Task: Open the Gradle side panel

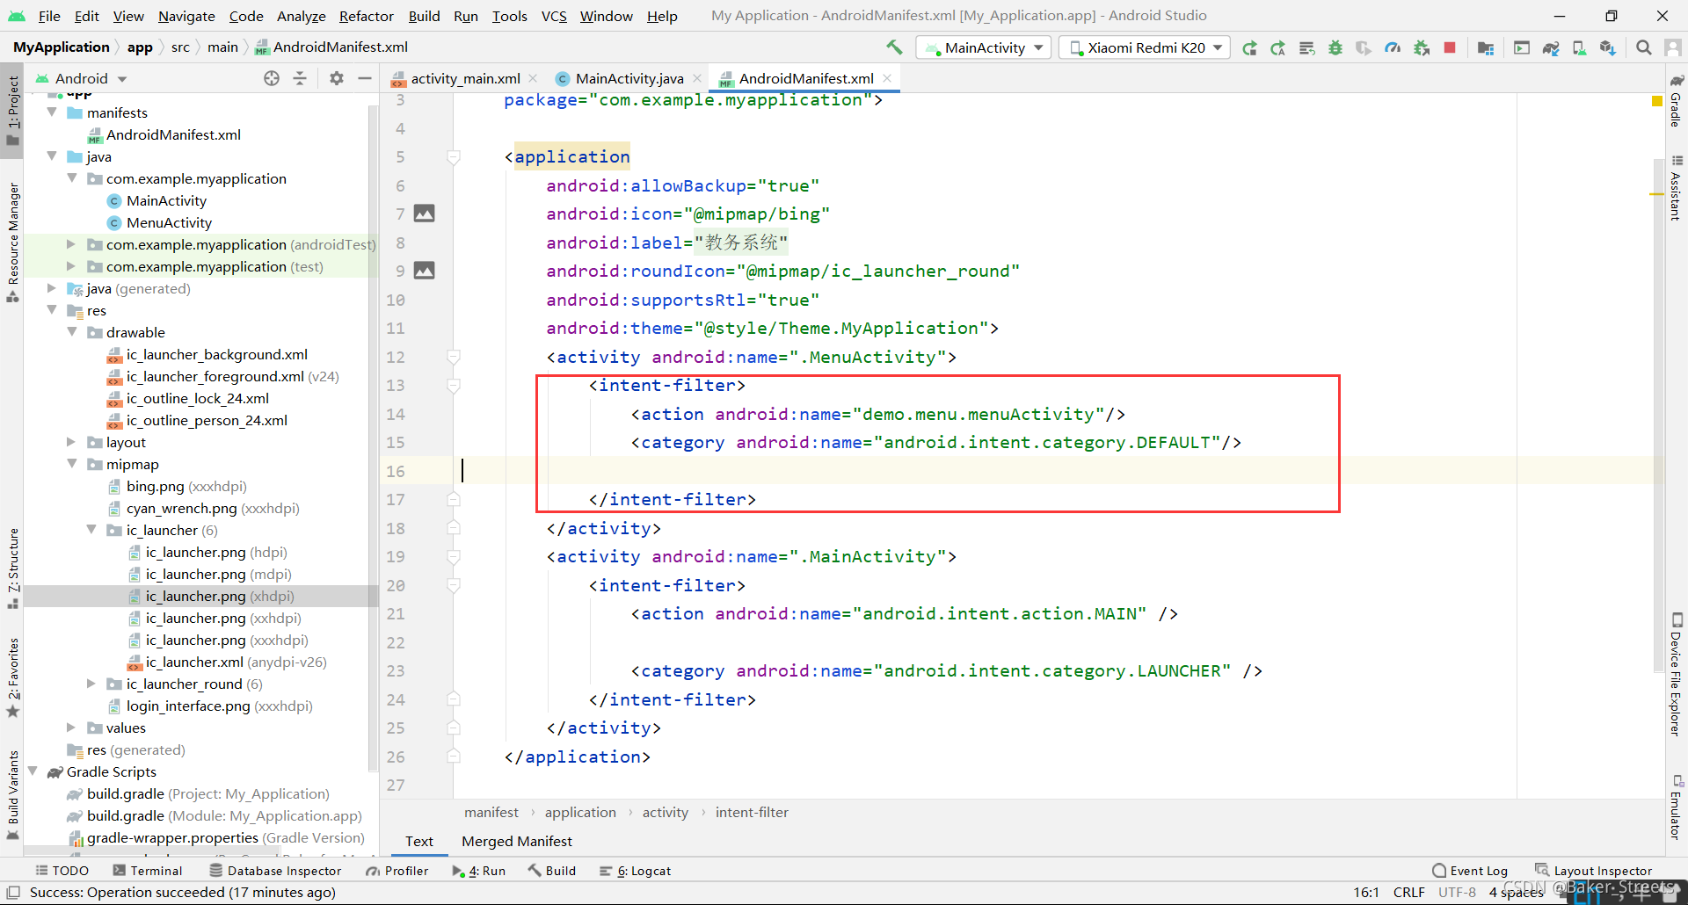Action: [1677, 101]
